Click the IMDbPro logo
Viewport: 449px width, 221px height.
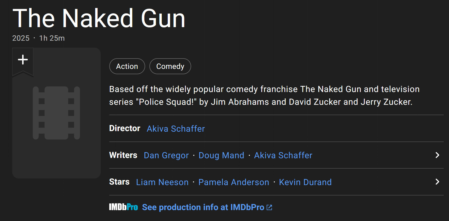[x=123, y=207]
